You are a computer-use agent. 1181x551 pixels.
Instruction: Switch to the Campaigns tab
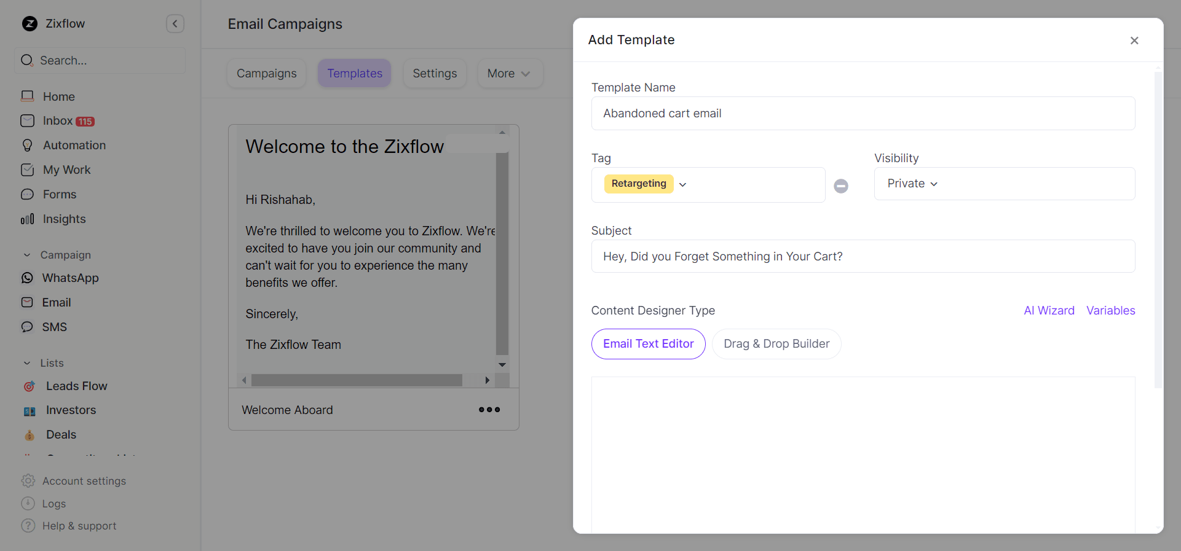coord(266,74)
